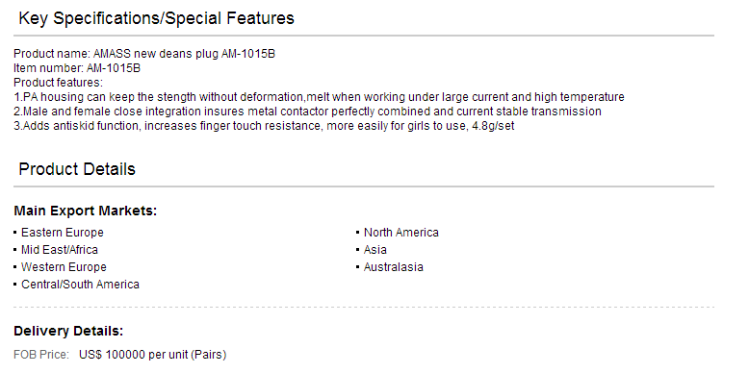Click the antiskid function feature line
Screen dimensions: 749x373
coord(264,126)
